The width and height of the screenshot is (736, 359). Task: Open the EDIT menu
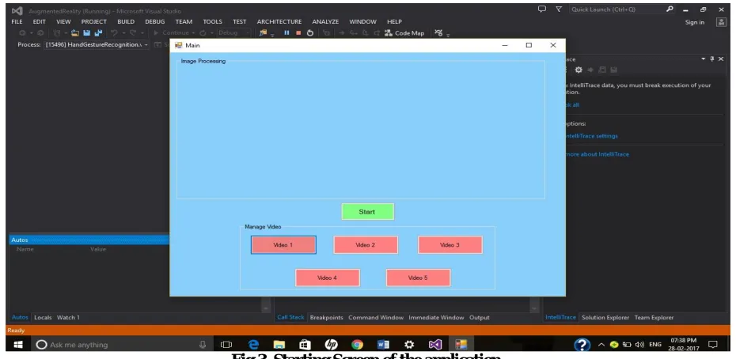click(x=39, y=21)
